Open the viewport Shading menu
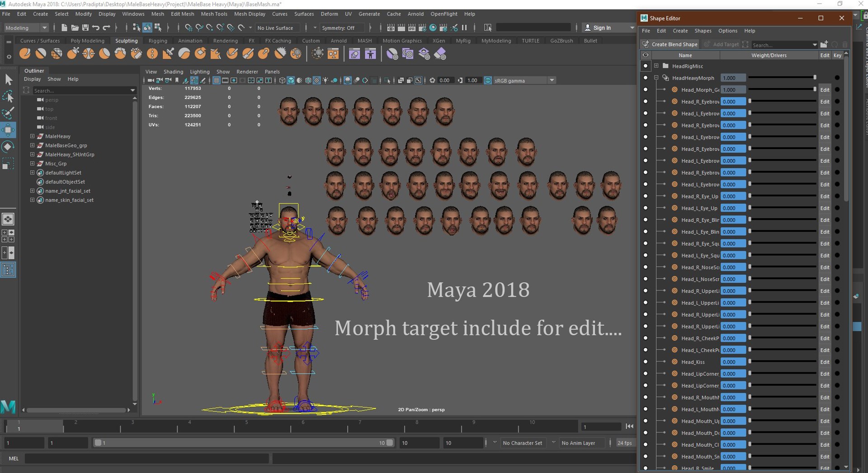868x473 pixels. tap(173, 71)
